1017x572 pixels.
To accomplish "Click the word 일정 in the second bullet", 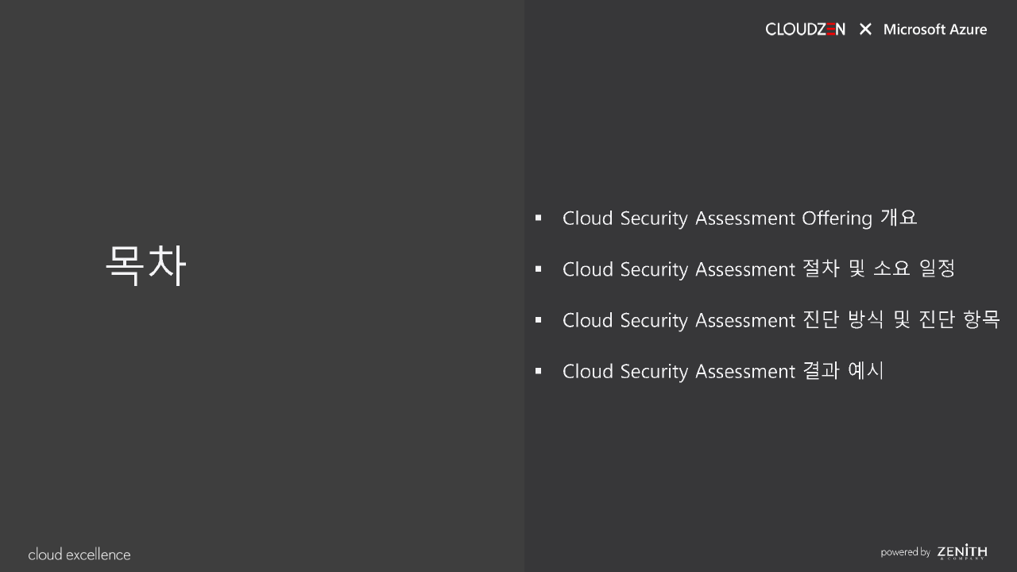I will (937, 269).
